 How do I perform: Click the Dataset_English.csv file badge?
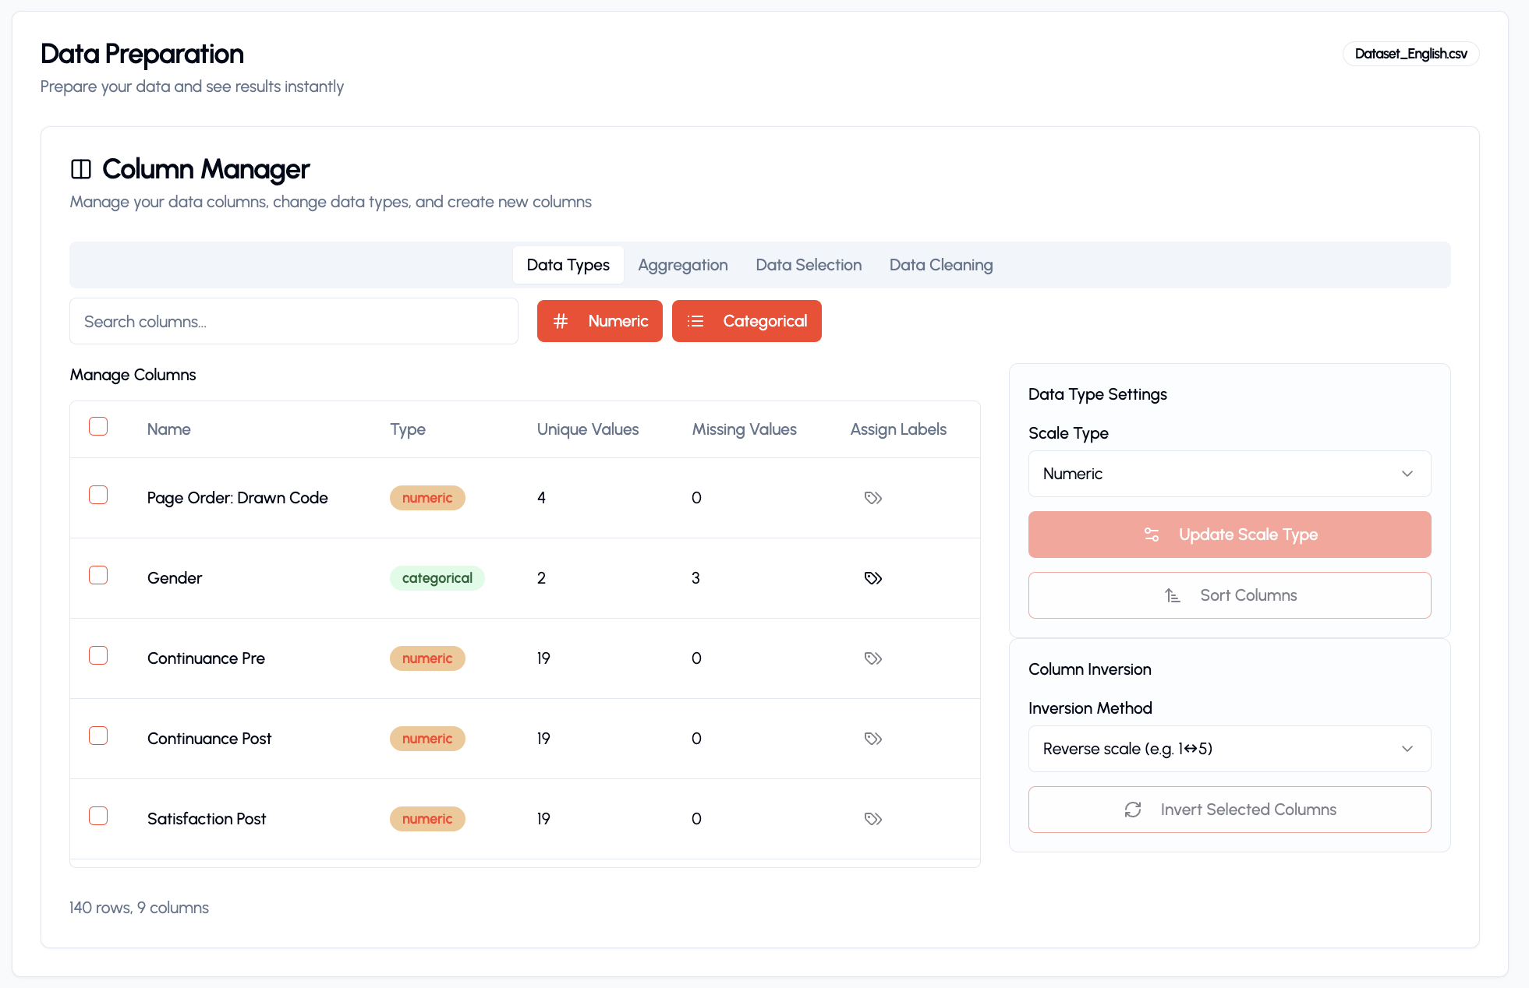[x=1410, y=54]
